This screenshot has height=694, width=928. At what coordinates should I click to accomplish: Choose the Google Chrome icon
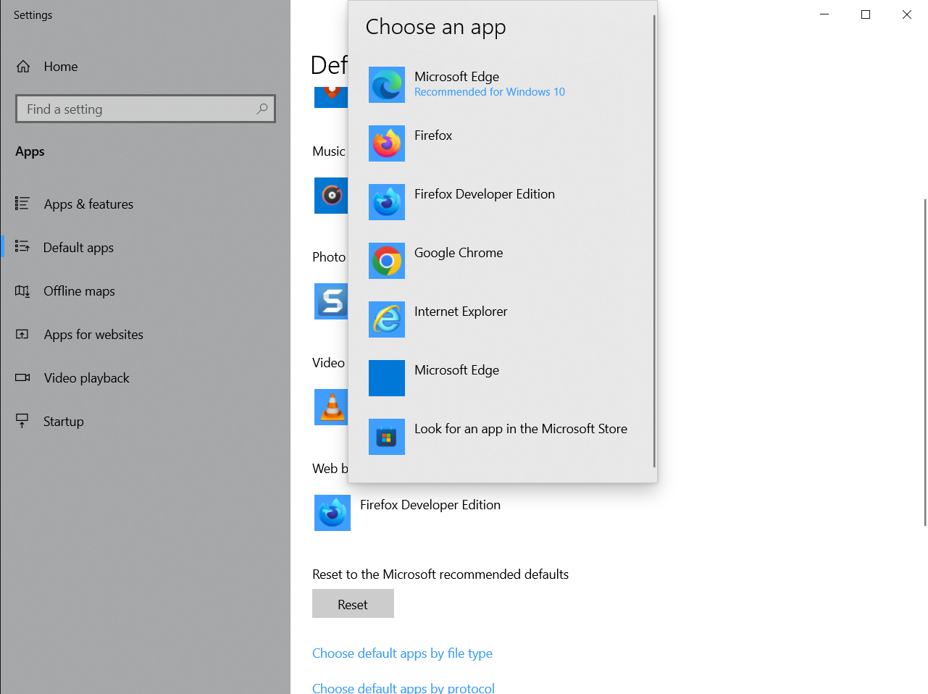386,261
